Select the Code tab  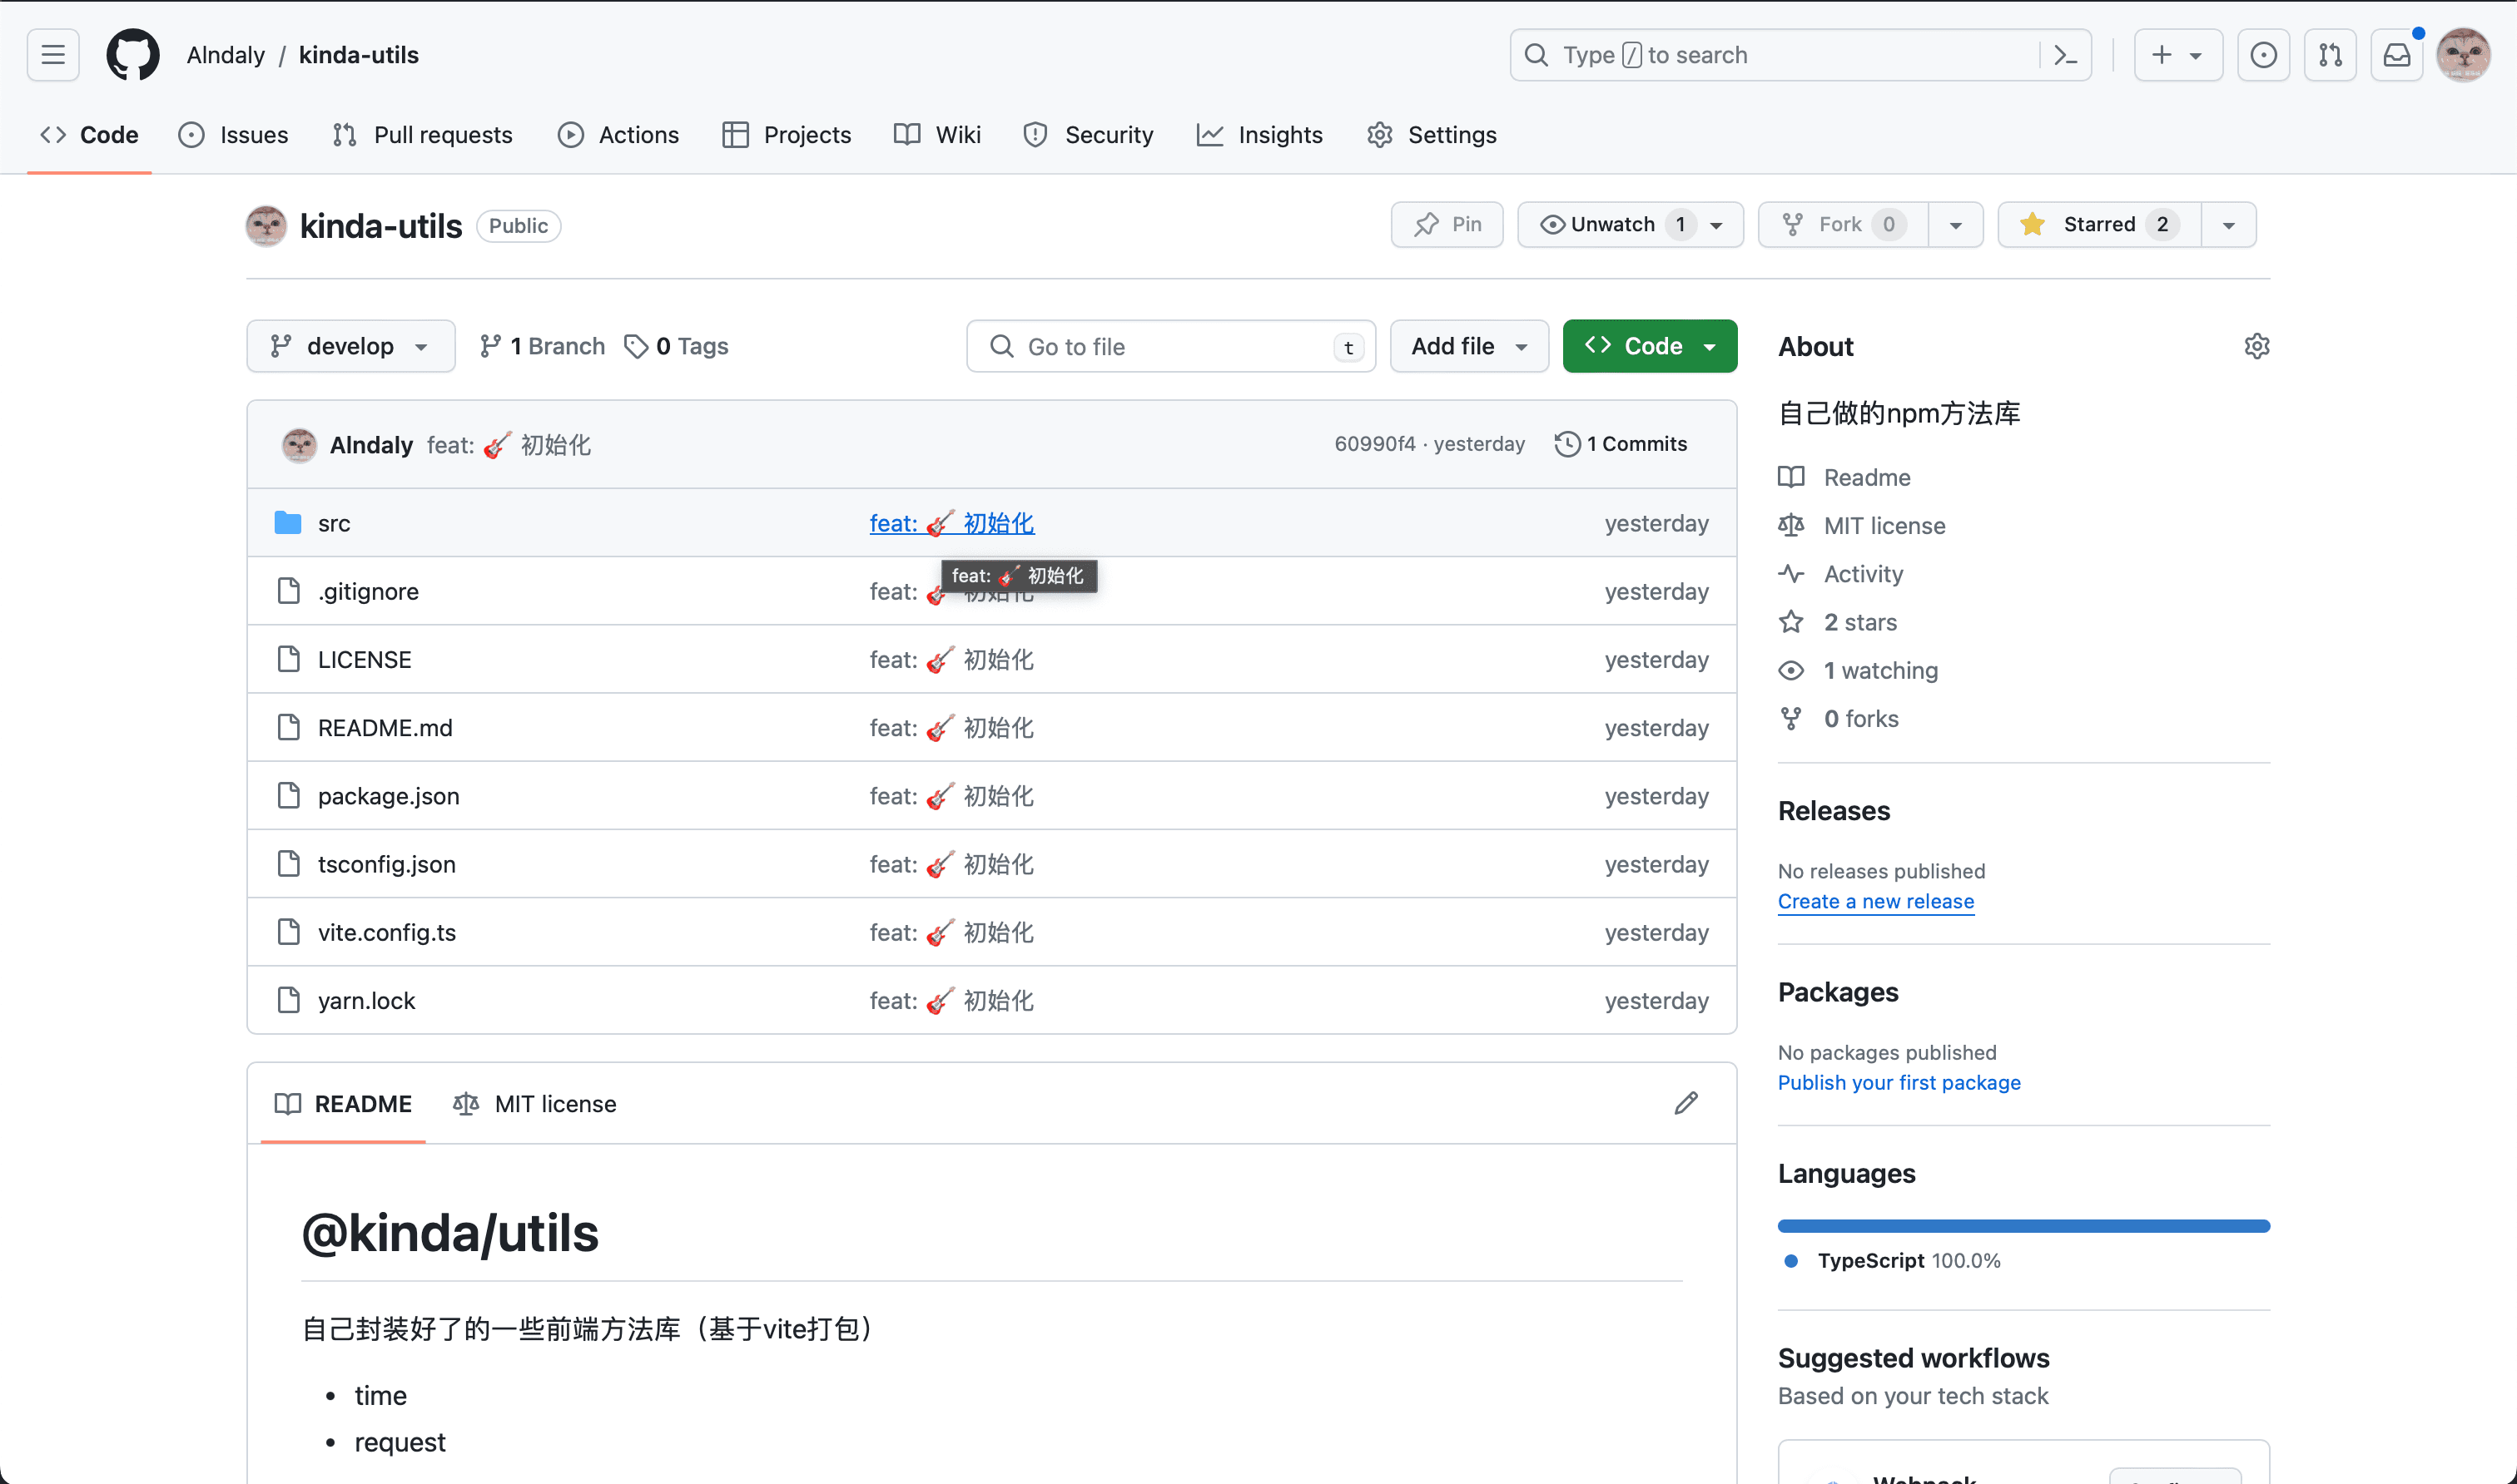coord(89,134)
